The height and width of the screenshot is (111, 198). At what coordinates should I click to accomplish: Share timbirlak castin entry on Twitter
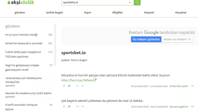(x=69, y=86)
